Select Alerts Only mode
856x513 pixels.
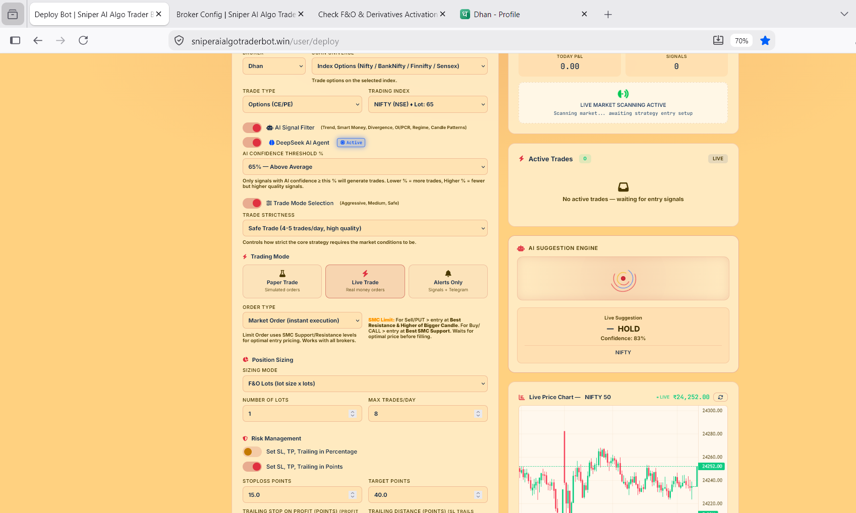448,282
